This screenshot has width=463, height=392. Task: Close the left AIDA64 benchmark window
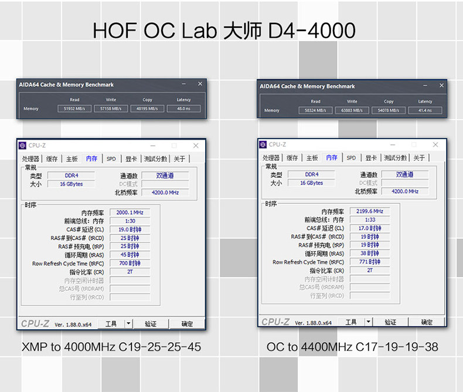coord(200,84)
